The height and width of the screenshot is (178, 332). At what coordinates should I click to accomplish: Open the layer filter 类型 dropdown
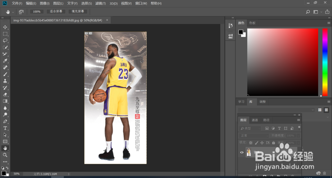(x=250, y=128)
